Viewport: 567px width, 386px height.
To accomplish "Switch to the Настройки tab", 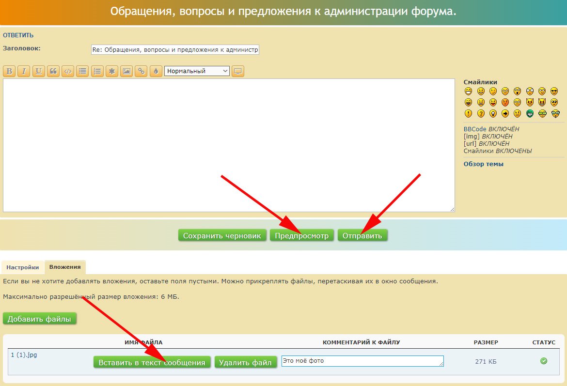I will 23,267.
